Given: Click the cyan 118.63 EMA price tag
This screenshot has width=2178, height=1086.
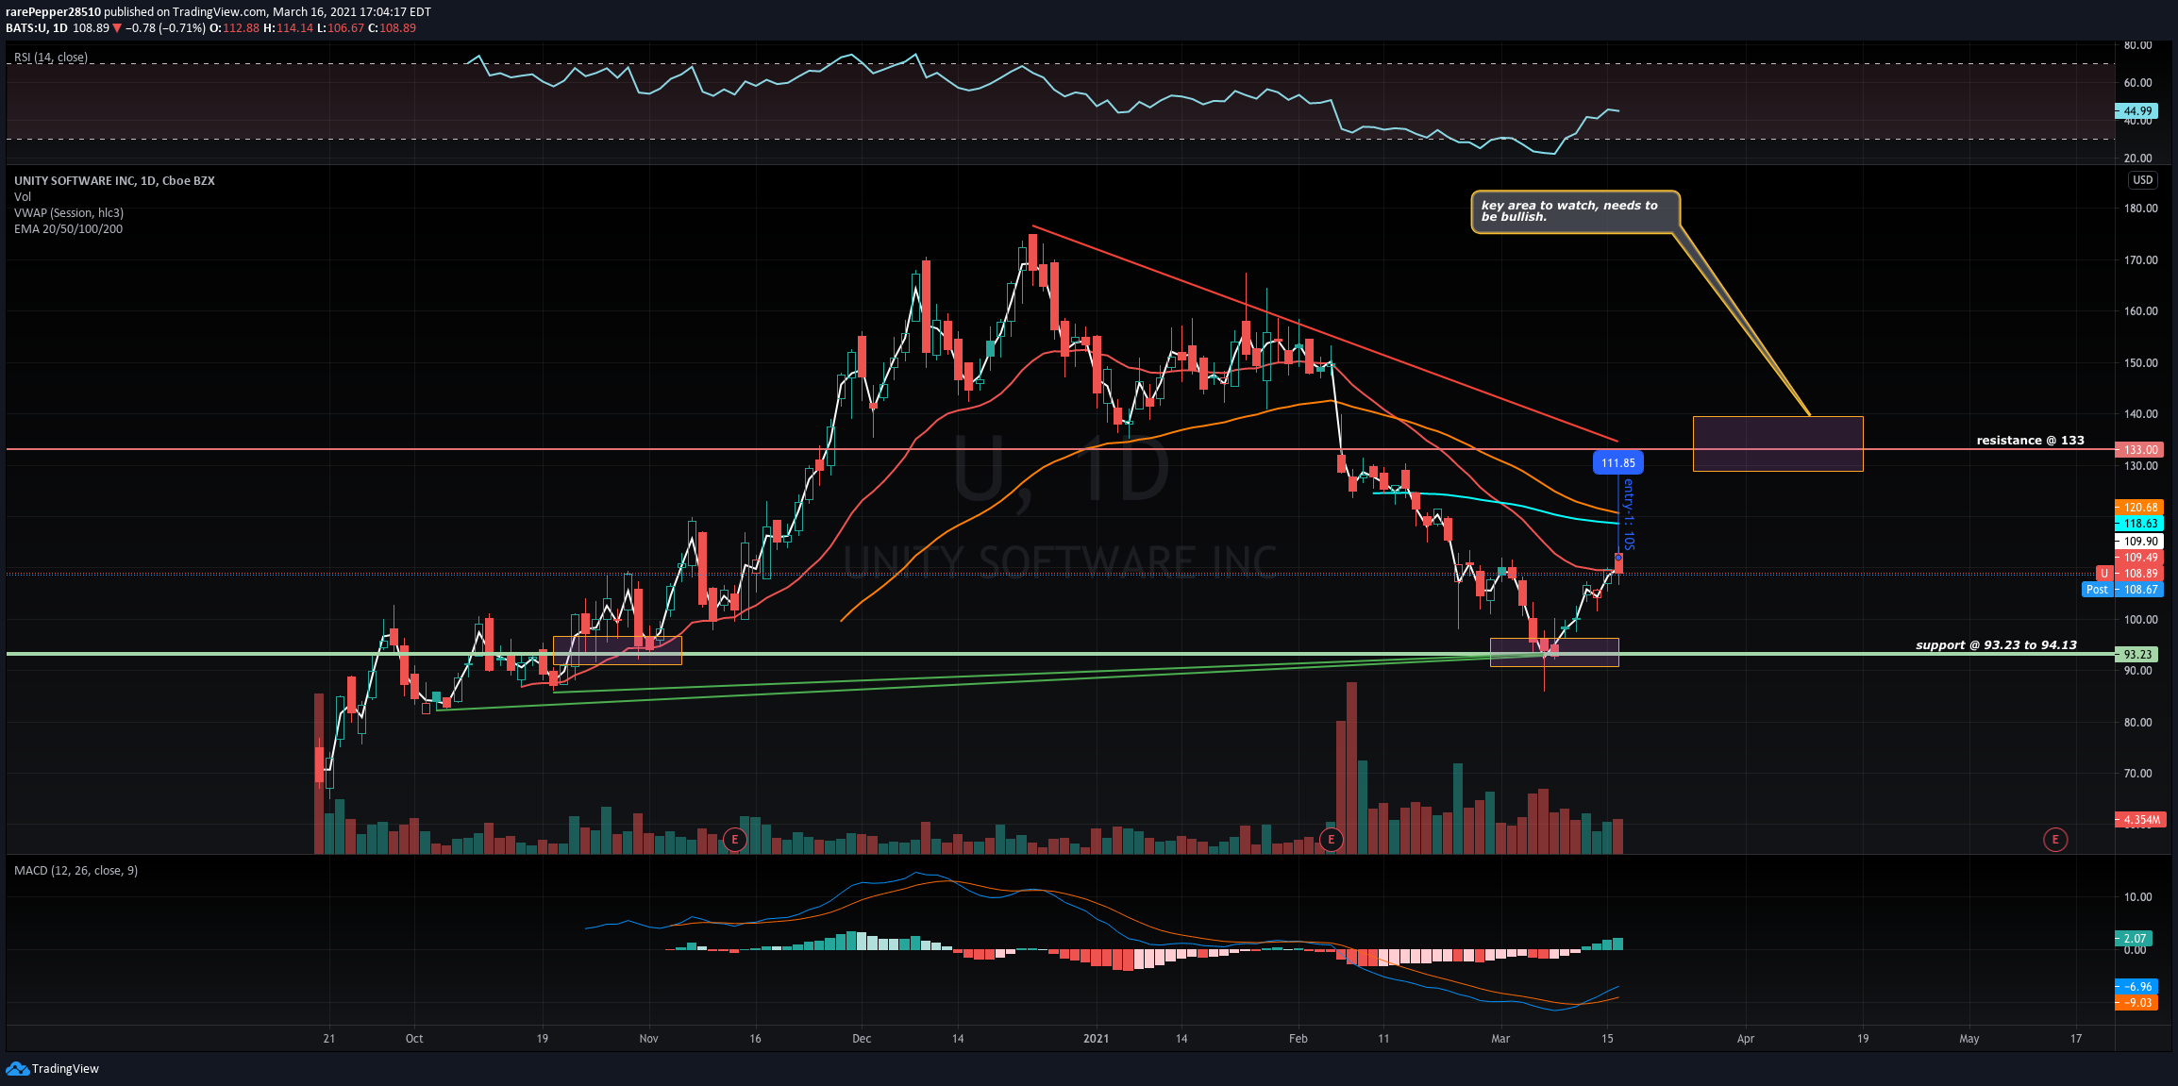Looking at the screenshot, I should coord(2140,524).
